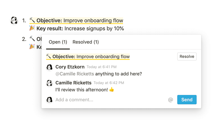Screen dimensions: 216x123
Task: Click the hammer emoji in the first Objective line
Action: click(32, 20)
